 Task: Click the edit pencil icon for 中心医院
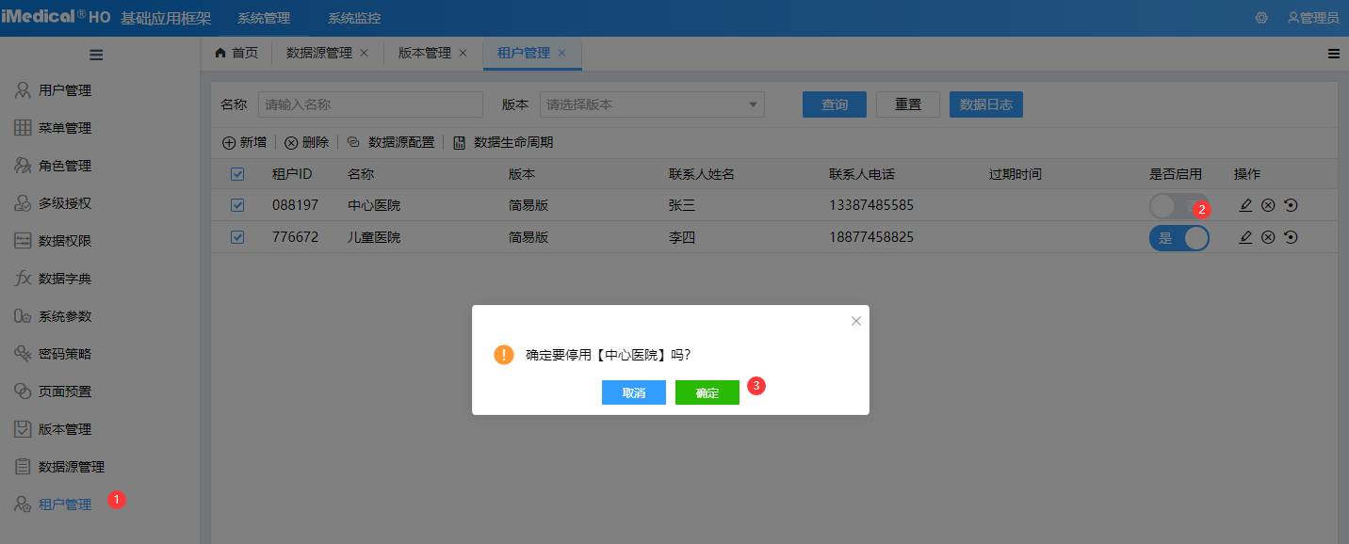tap(1245, 204)
